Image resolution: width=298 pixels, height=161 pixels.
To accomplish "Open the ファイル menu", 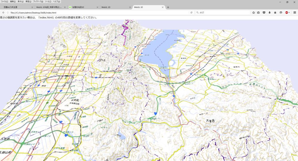I will [x=4, y=1].
